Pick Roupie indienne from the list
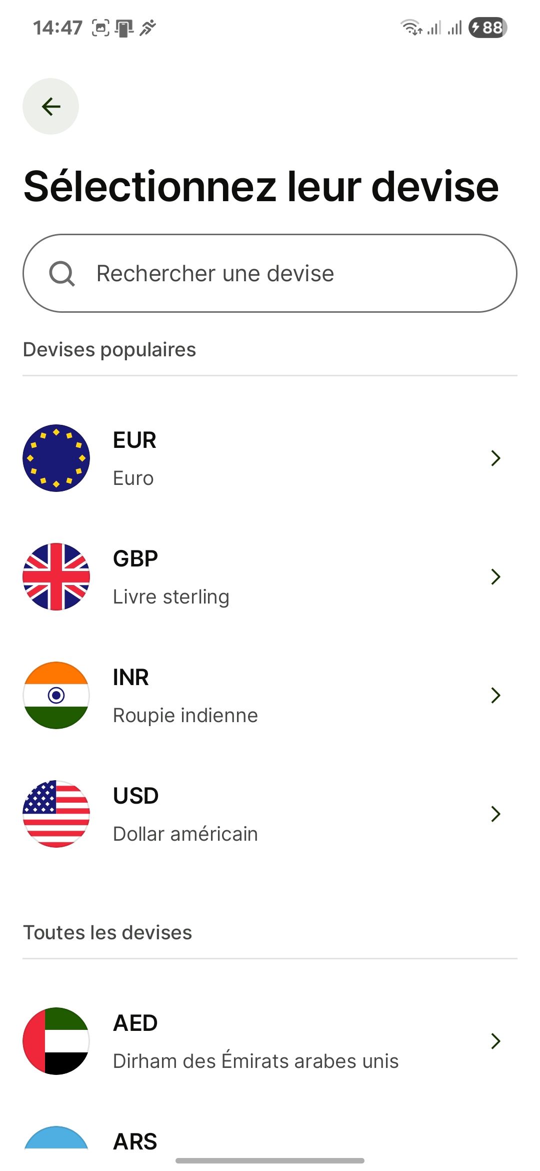The image size is (540, 1171). [x=270, y=695]
